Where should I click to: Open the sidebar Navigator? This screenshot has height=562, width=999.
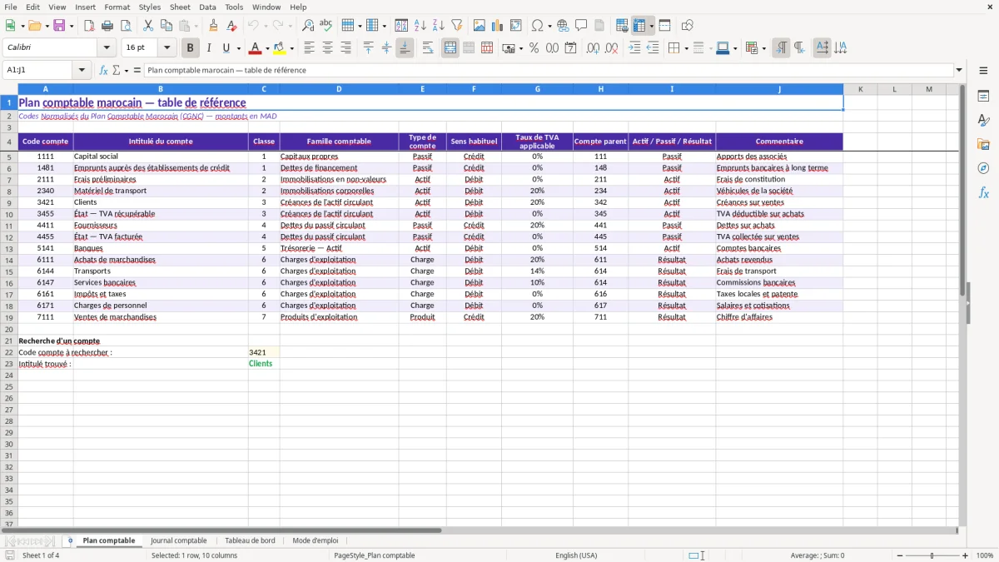[983, 168]
